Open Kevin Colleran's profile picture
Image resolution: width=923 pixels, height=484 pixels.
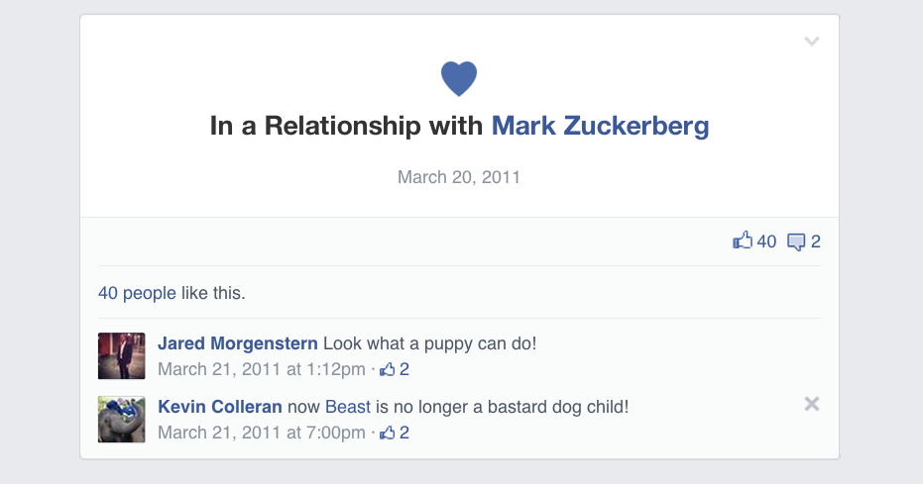(122, 420)
